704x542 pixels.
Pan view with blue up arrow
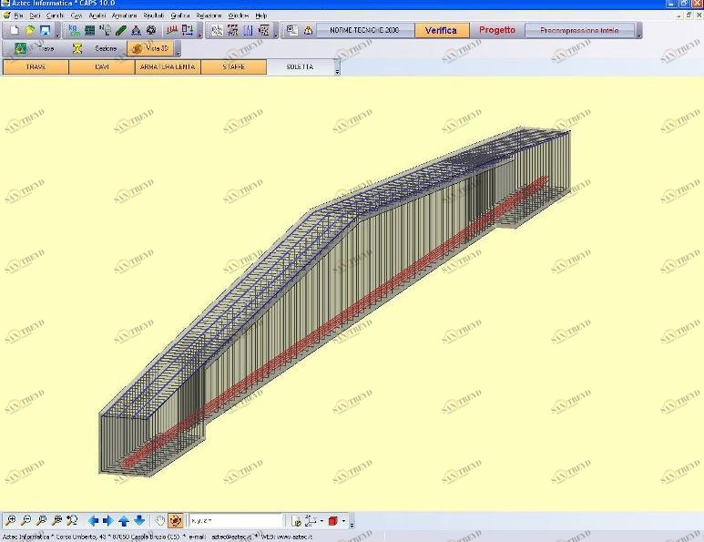point(123,521)
